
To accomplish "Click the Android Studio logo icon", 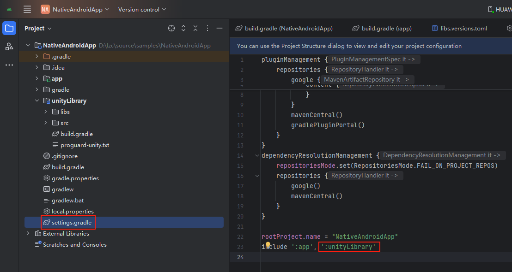I will (9, 9).
